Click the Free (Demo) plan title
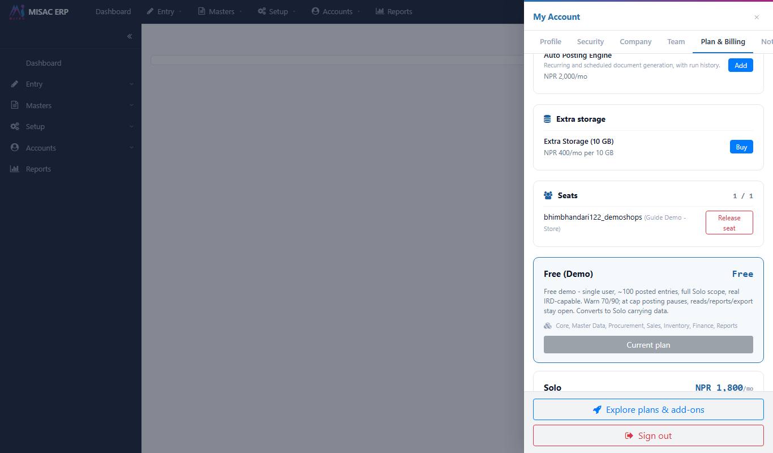Screen dimensions: 773x453 coord(568,273)
